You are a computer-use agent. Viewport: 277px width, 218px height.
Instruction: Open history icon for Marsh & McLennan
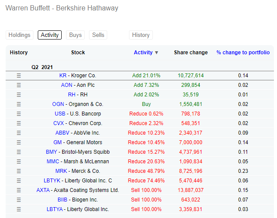click(19, 162)
